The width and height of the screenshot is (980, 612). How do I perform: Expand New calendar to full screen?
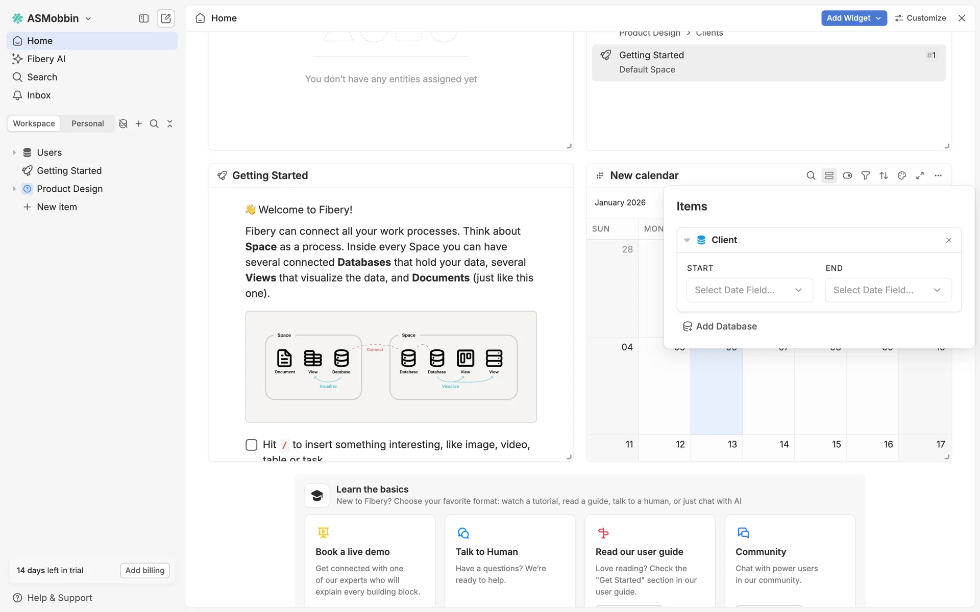coord(920,175)
